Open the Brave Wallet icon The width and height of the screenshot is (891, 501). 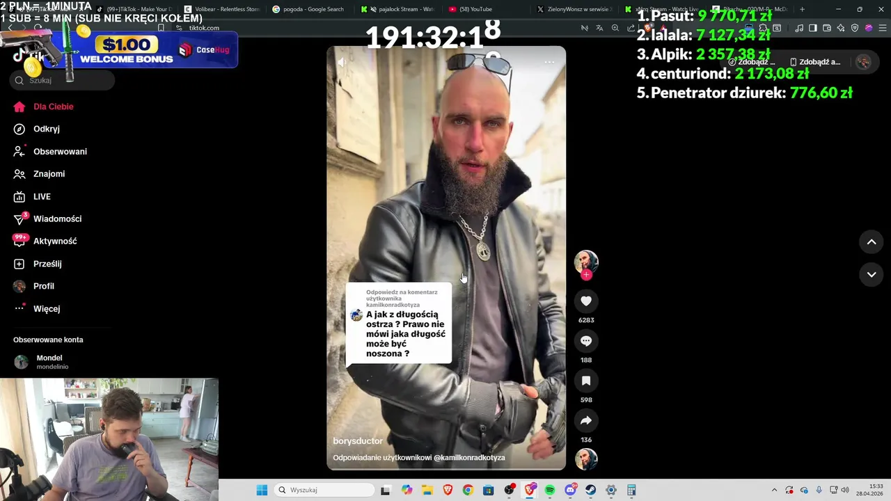pos(827,28)
